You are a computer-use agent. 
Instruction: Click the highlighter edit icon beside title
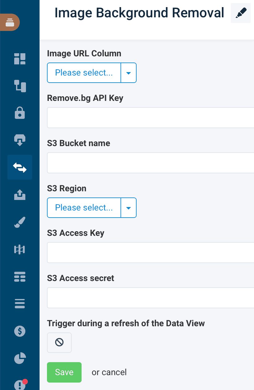(240, 13)
